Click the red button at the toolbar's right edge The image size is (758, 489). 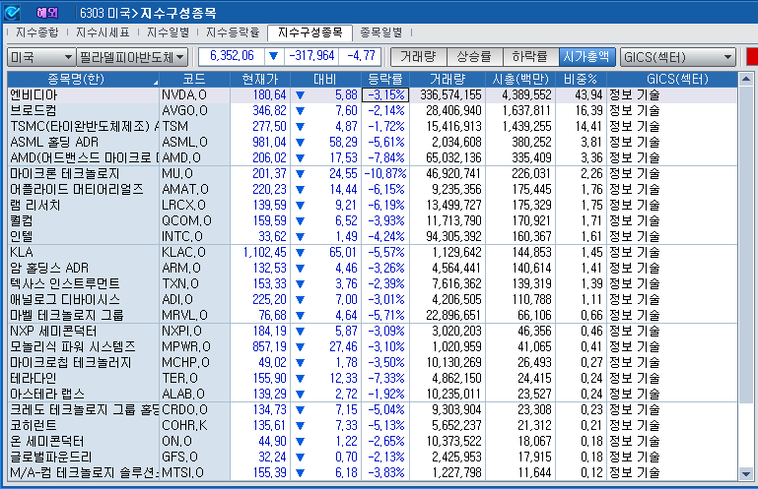pos(752,56)
